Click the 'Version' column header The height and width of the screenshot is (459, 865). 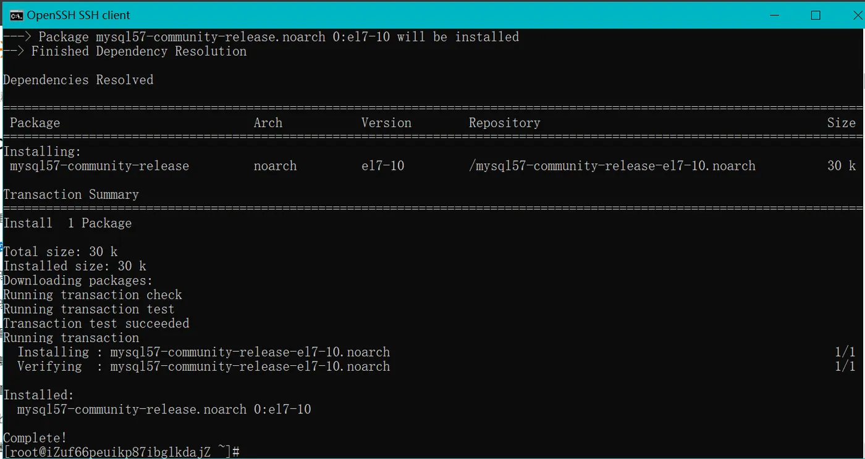pyautogui.click(x=387, y=123)
